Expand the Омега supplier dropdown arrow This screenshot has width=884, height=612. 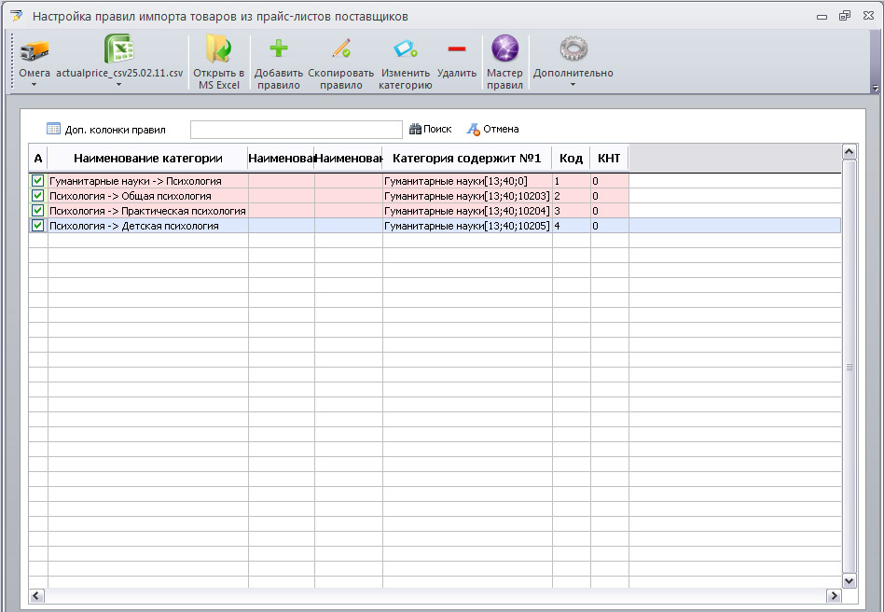pyautogui.click(x=34, y=85)
